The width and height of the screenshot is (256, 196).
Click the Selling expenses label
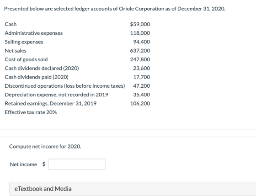coord(24,42)
